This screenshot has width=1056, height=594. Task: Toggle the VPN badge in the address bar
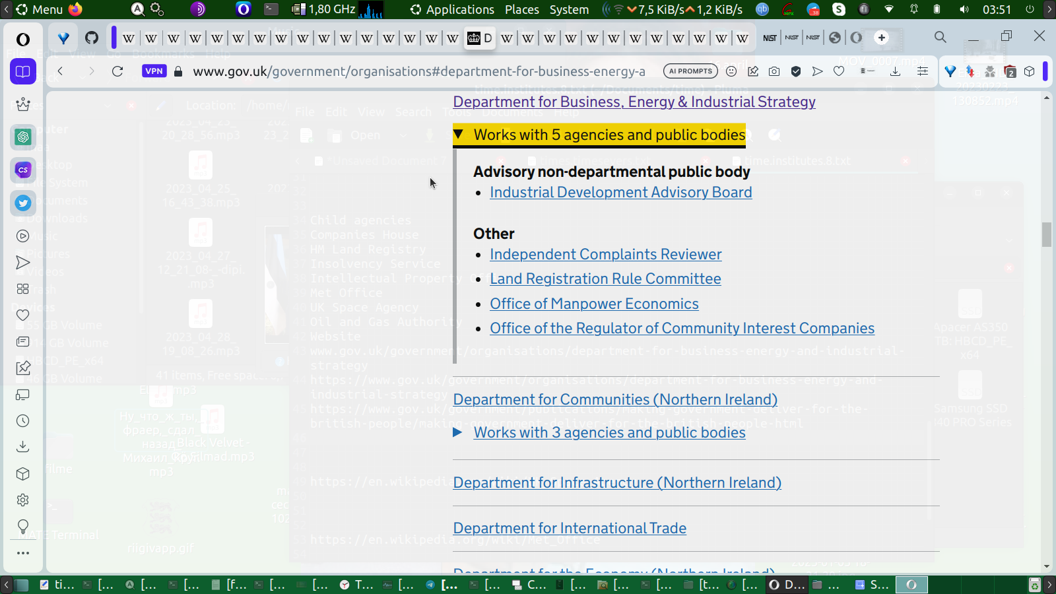[154, 71]
